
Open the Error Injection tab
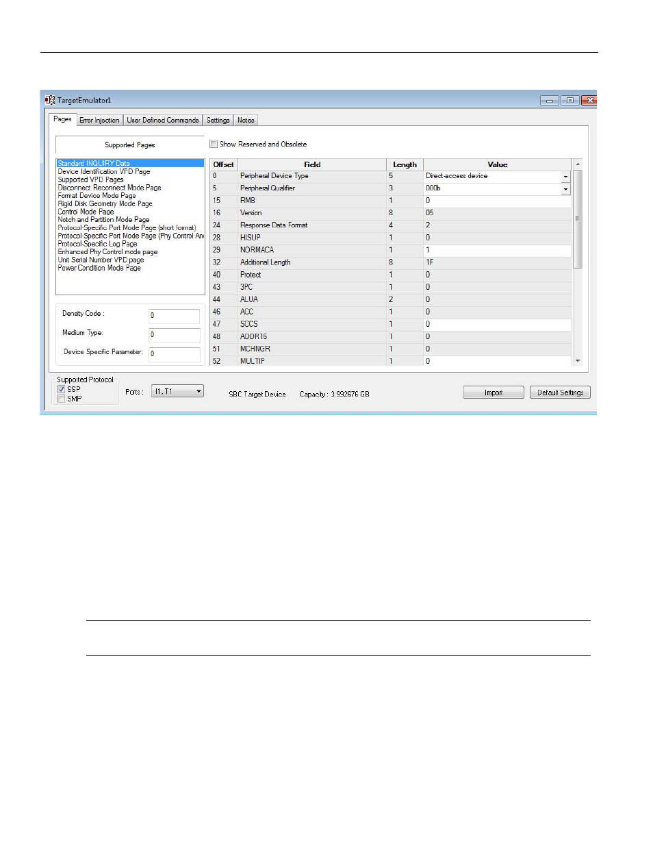click(99, 121)
